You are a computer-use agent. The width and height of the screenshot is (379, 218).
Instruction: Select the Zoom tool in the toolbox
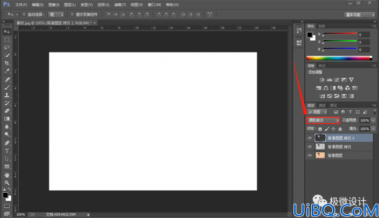pos(7,183)
